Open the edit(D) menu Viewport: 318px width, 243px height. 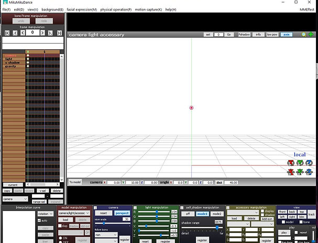click(19, 9)
